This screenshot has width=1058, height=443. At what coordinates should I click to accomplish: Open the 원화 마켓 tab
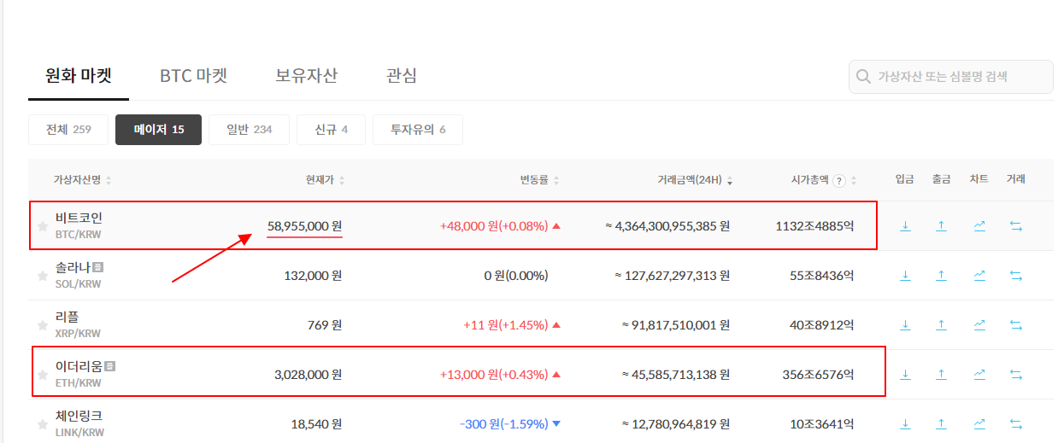coord(79,75)
